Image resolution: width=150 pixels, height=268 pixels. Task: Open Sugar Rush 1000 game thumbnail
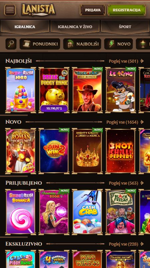click(21, 90)
